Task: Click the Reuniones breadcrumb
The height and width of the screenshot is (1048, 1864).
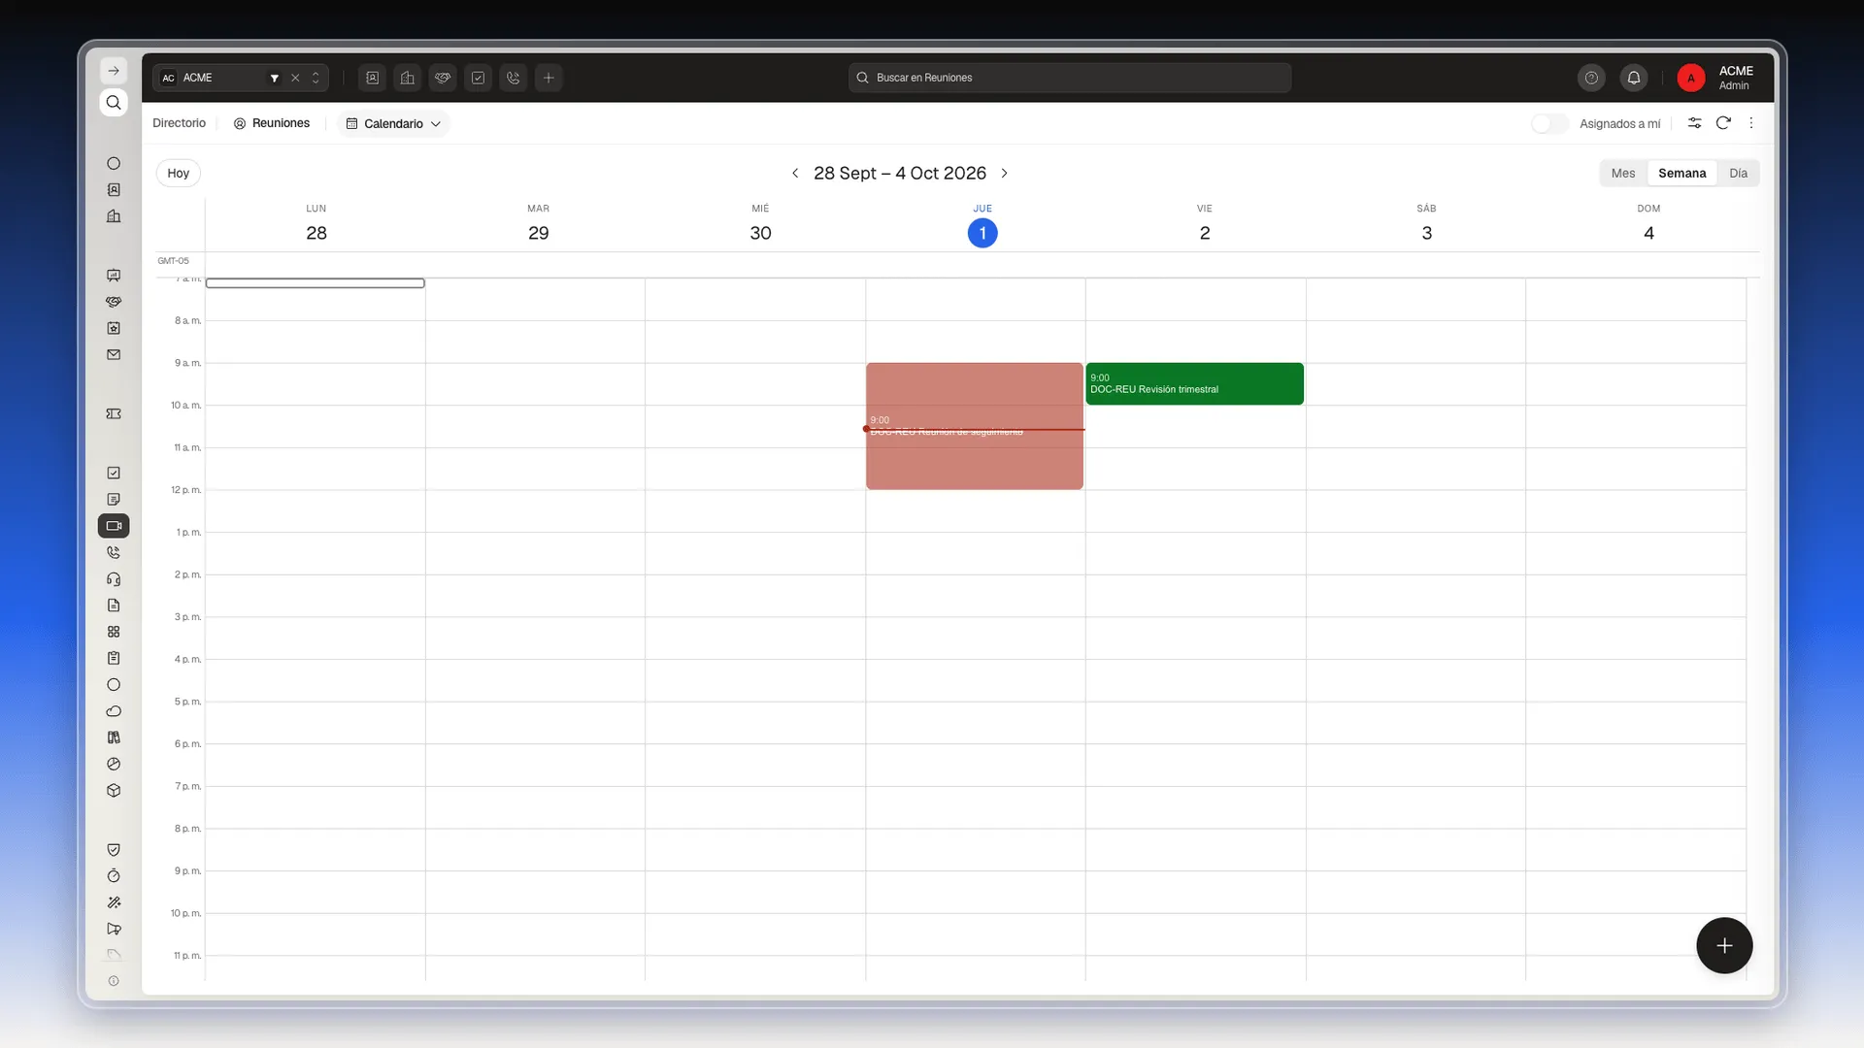Action: (272, 123)
